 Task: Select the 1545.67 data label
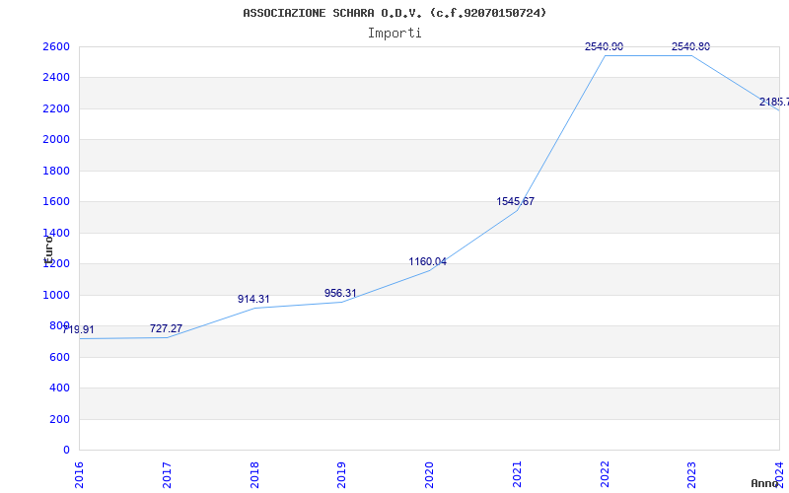point(515,202)
